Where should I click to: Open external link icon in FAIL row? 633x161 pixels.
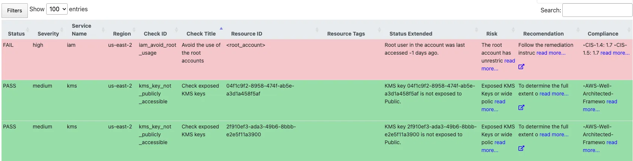click(x=521, y=67)
